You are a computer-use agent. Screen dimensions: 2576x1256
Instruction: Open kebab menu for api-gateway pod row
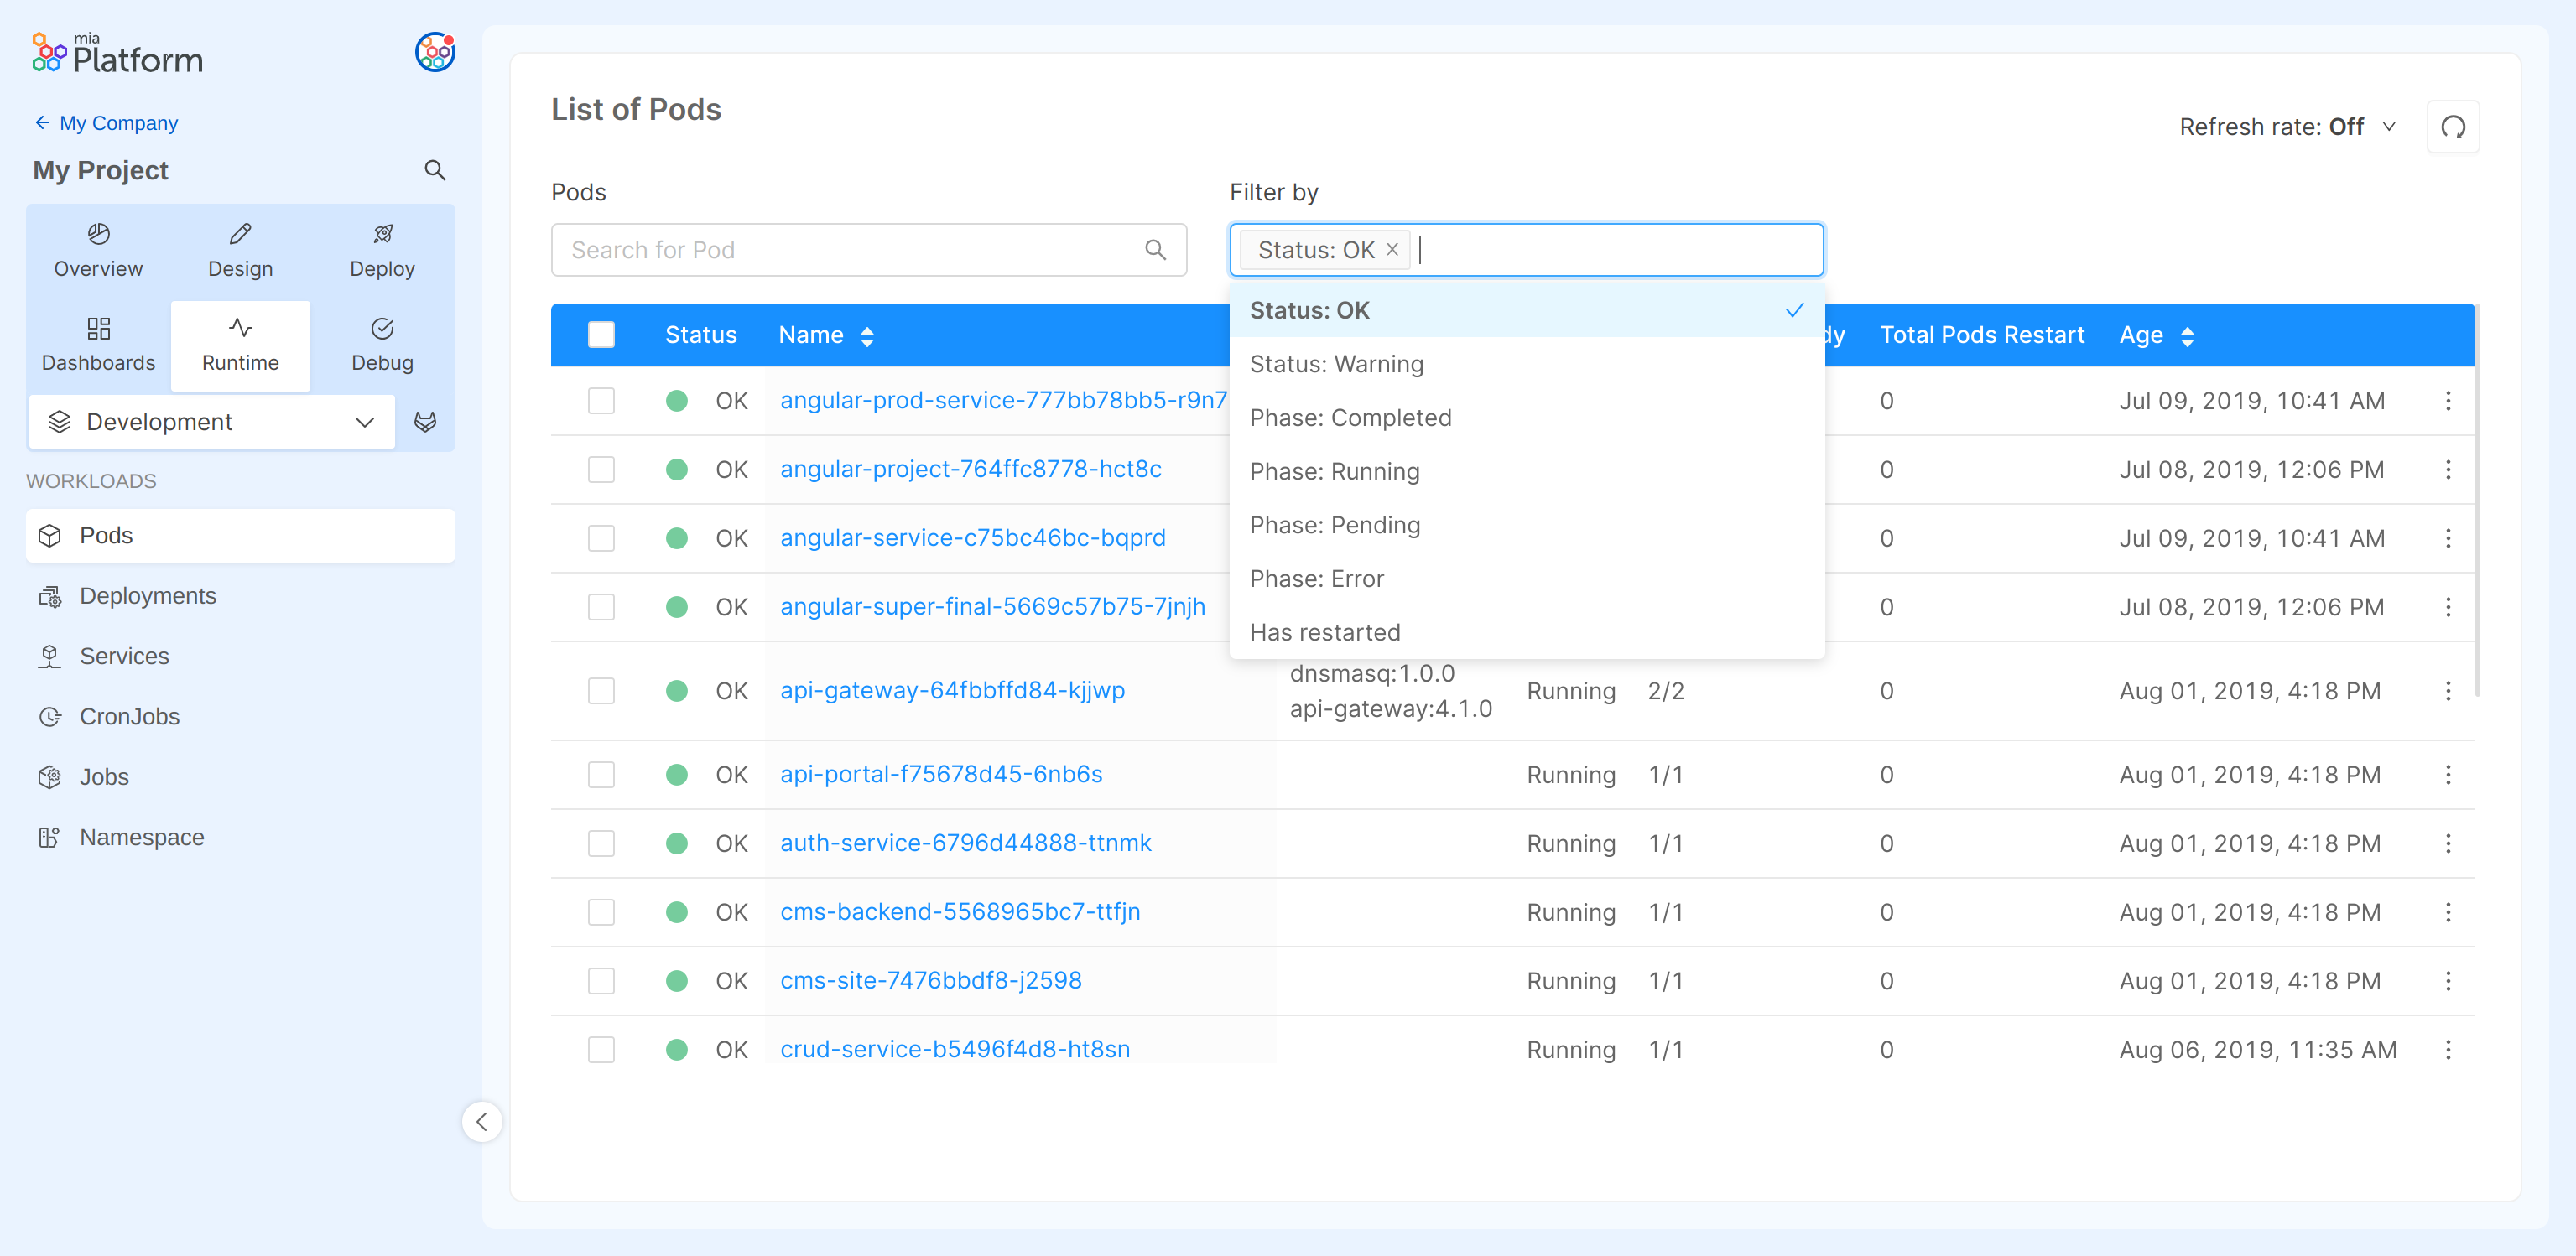(2447, 690)
